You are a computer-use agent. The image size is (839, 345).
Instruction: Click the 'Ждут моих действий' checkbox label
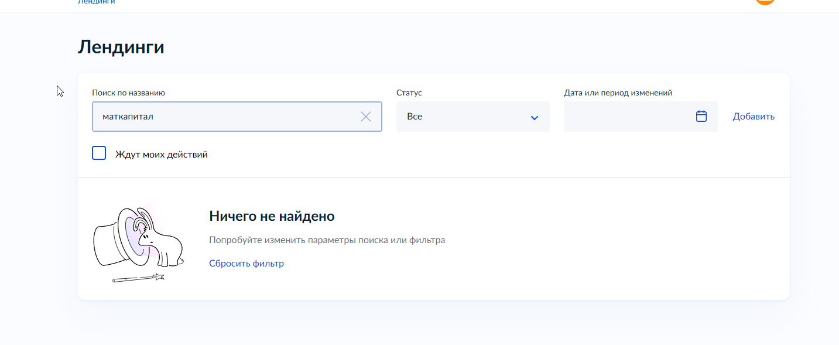click(x=162, y=155)
